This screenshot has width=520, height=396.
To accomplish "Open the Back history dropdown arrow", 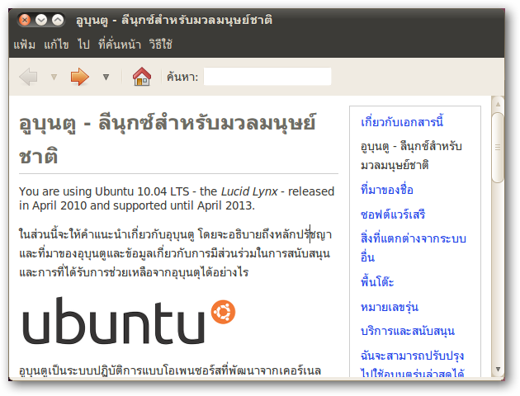I will click(x=54, y=78).
